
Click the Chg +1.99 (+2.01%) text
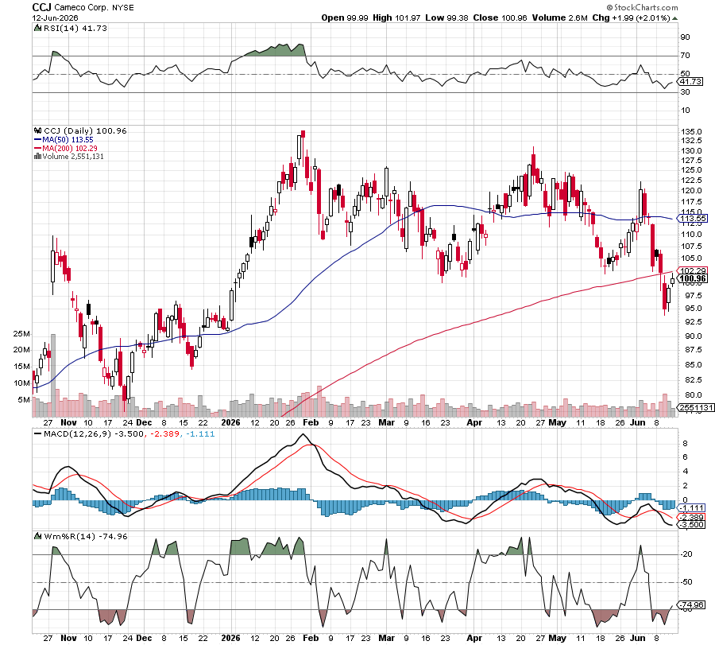pos(631,17)
